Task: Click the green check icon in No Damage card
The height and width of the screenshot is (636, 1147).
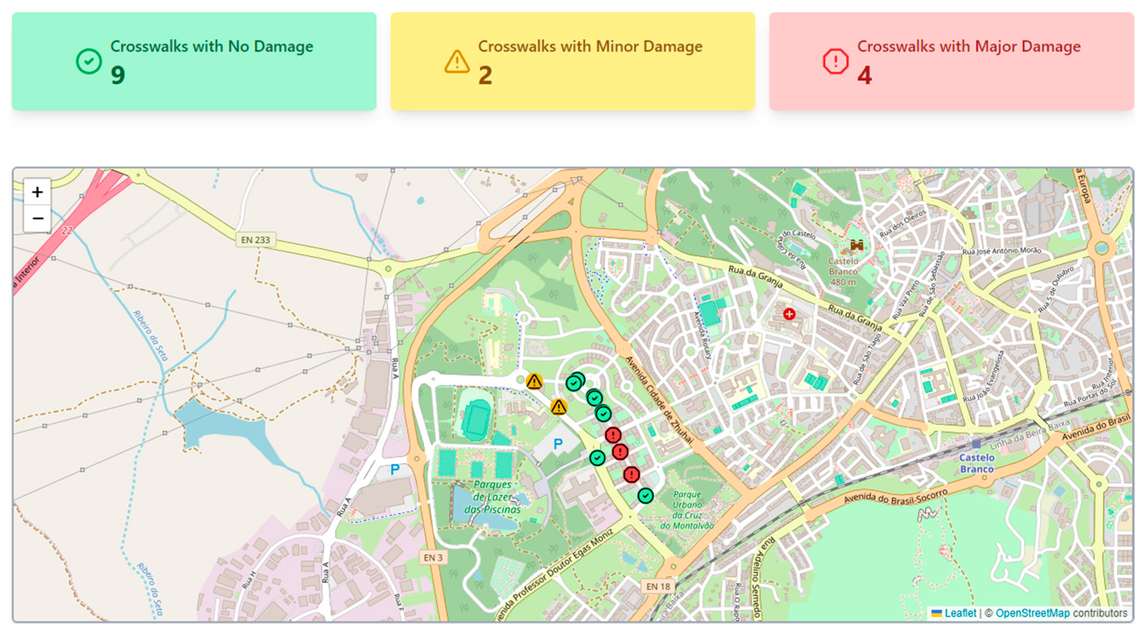Action: click(x=89, y=61)
